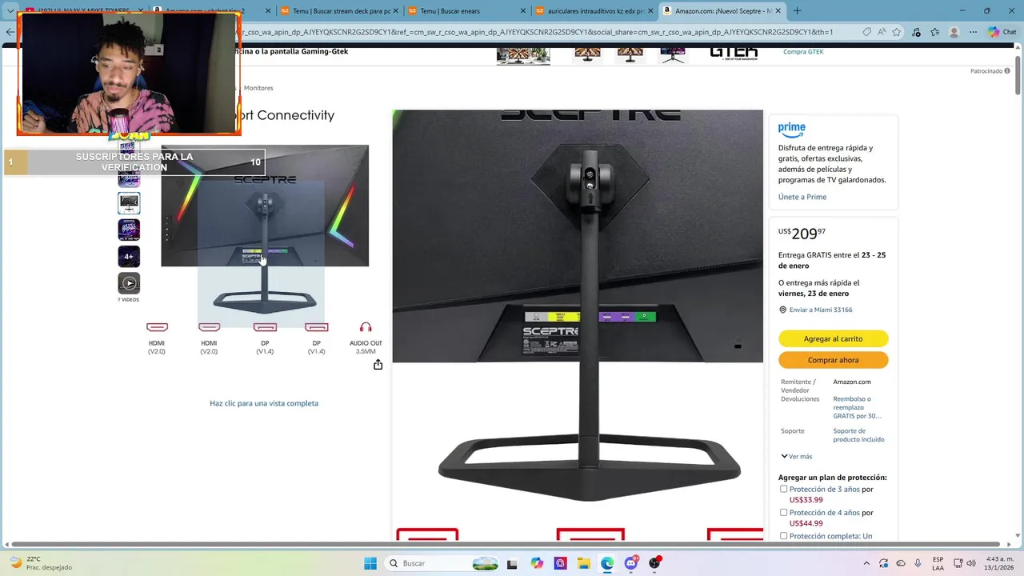Close the 'Temu | Buscar enears' tab
The height and width of the screenshot is (576, 1024).
point(523,11)
